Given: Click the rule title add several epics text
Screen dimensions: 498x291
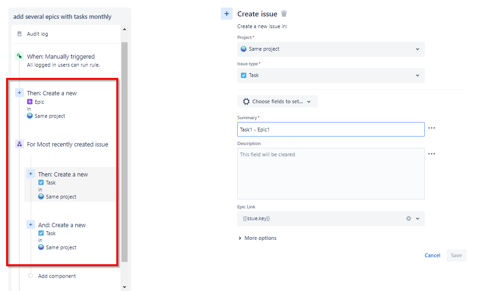Looking at the screenshot, I should click(x=62, y=16).
